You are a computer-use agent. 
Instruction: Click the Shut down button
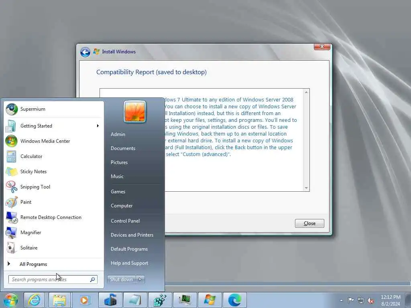click(x=122, y=280)
